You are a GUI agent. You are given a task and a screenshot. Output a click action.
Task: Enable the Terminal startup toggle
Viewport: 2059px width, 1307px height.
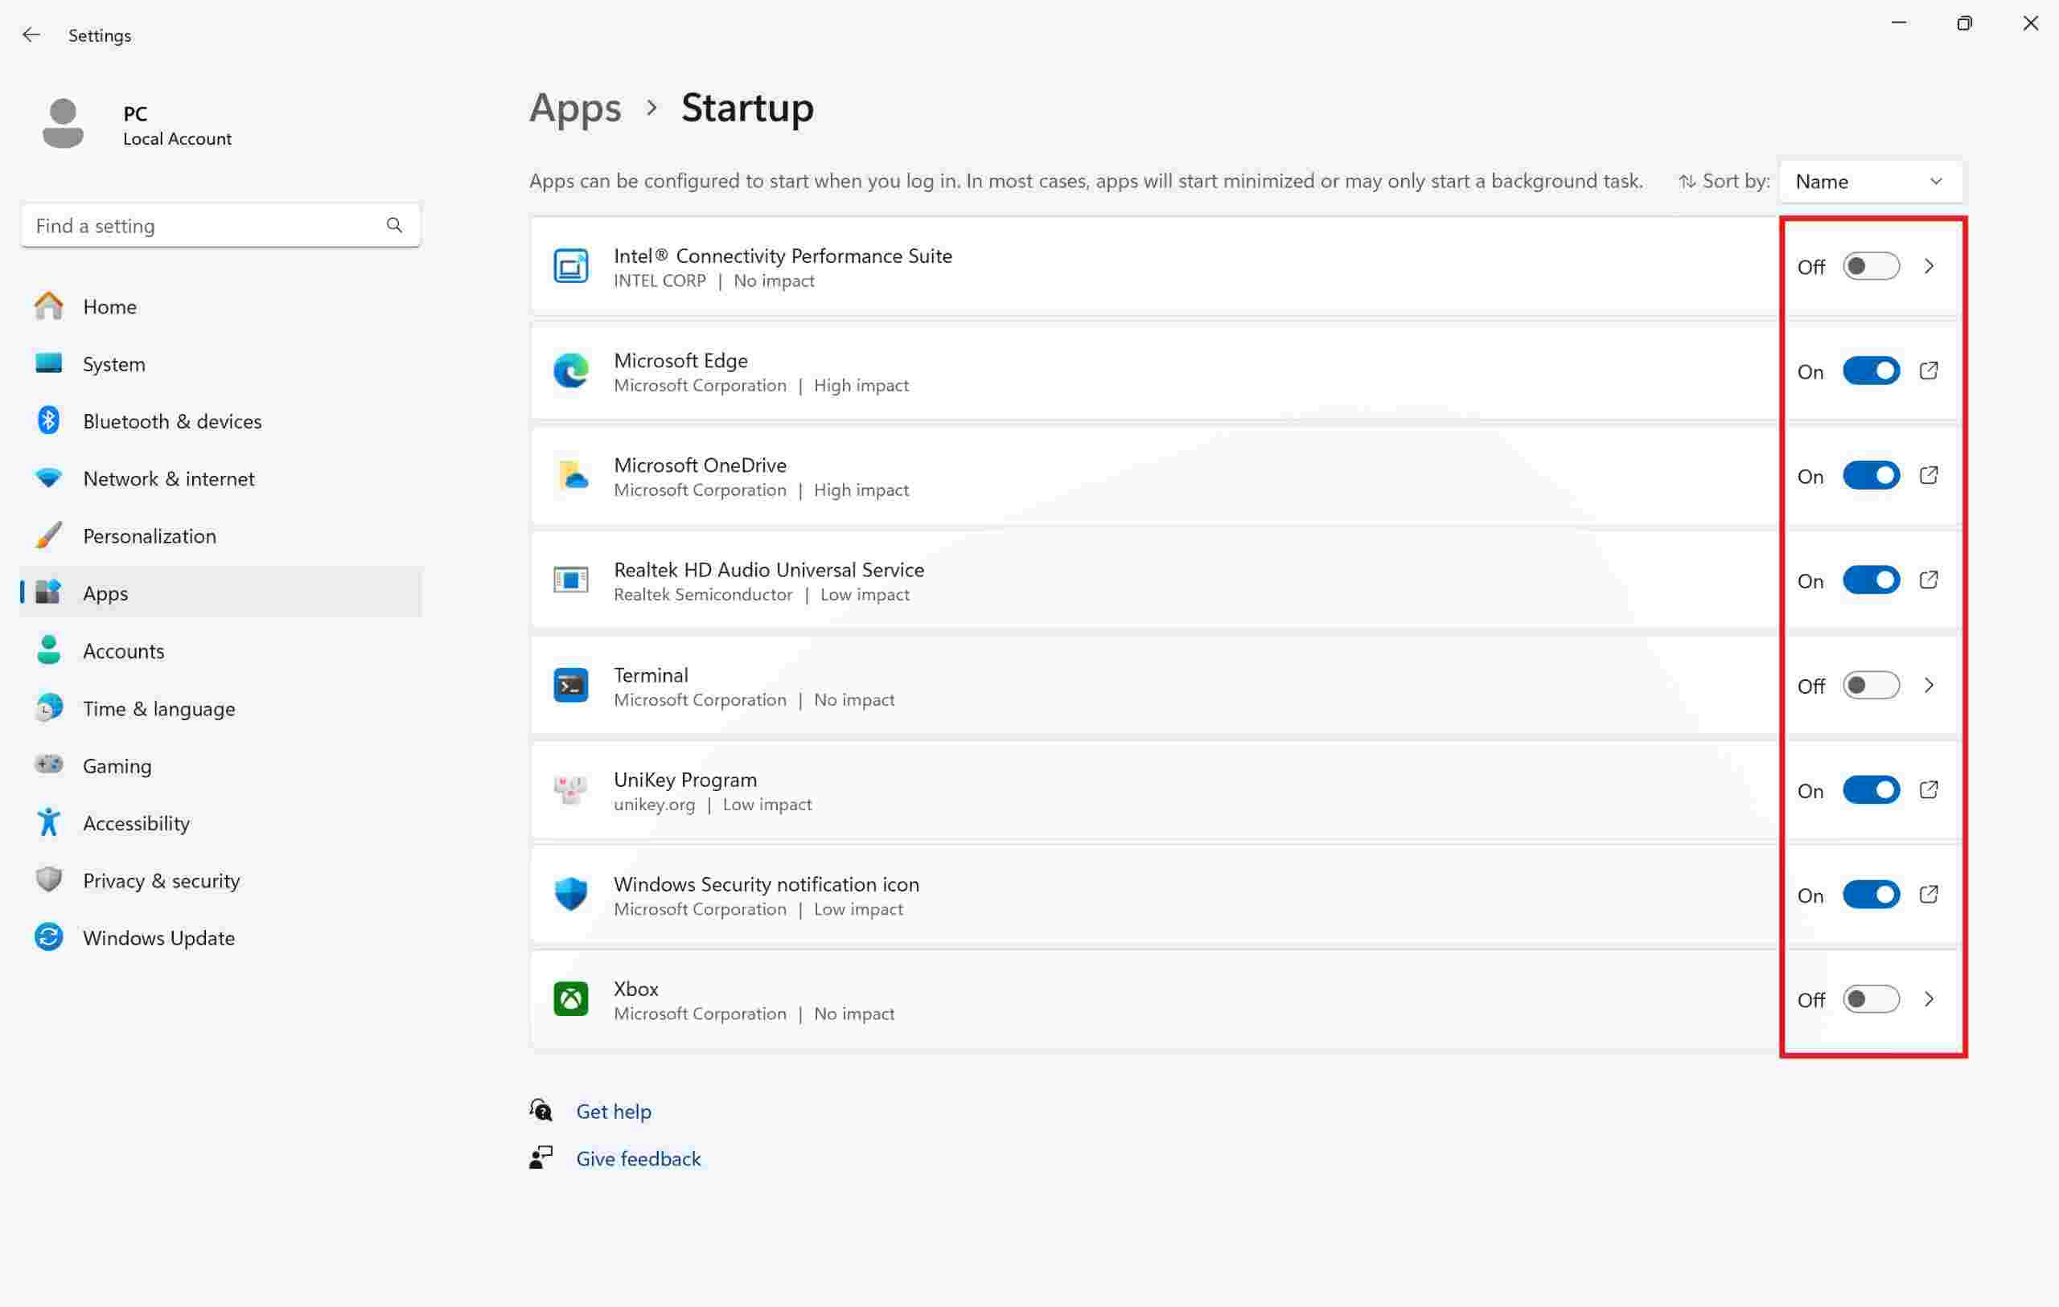[1870, 686]
